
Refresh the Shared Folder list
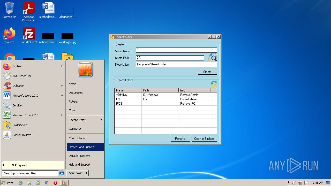click(214, 84)
